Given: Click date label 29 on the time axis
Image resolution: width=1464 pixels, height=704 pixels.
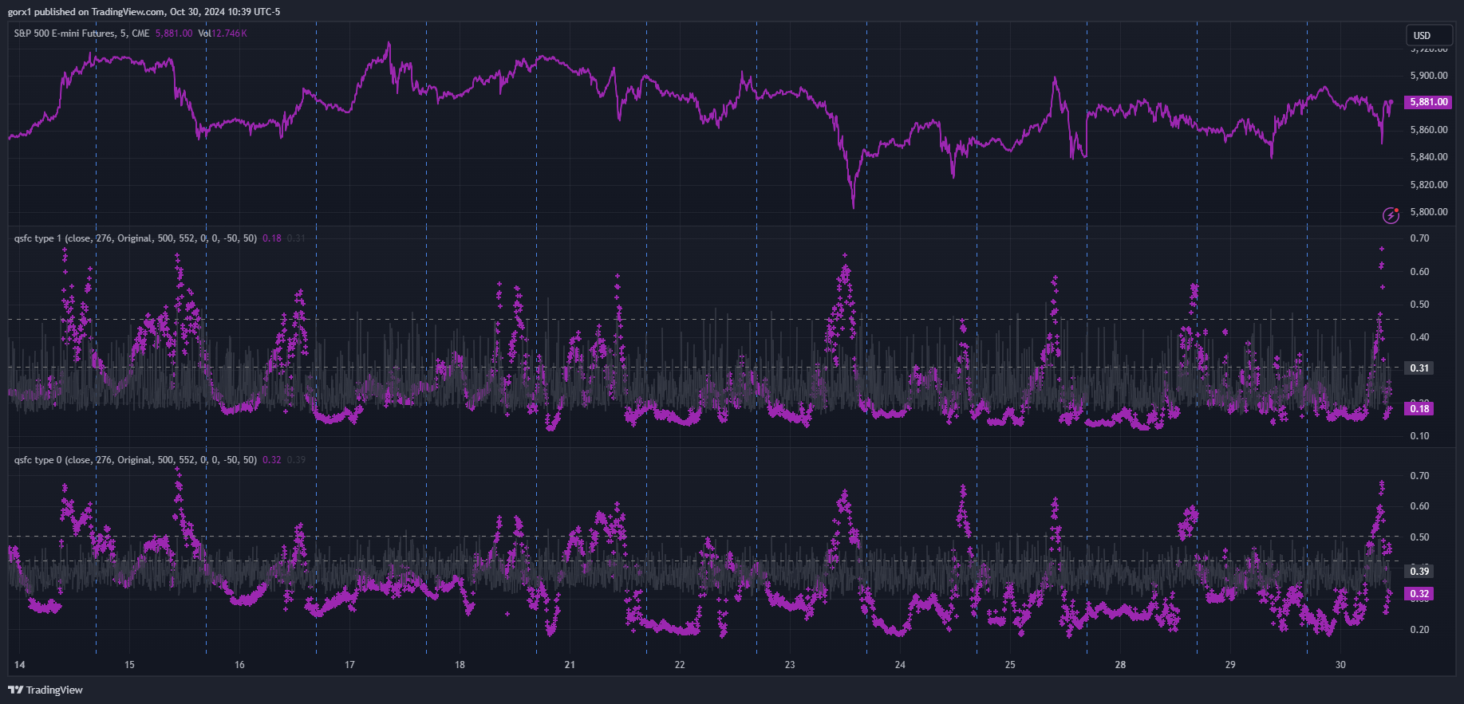Looking at the screenshot, I should point(1230,665).
